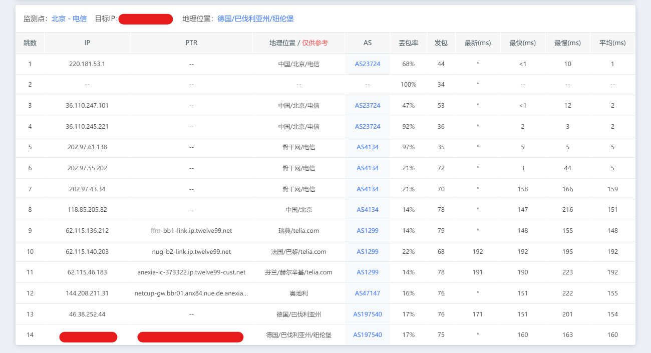Click IP address 118.85.205.82

click(87, 210)
